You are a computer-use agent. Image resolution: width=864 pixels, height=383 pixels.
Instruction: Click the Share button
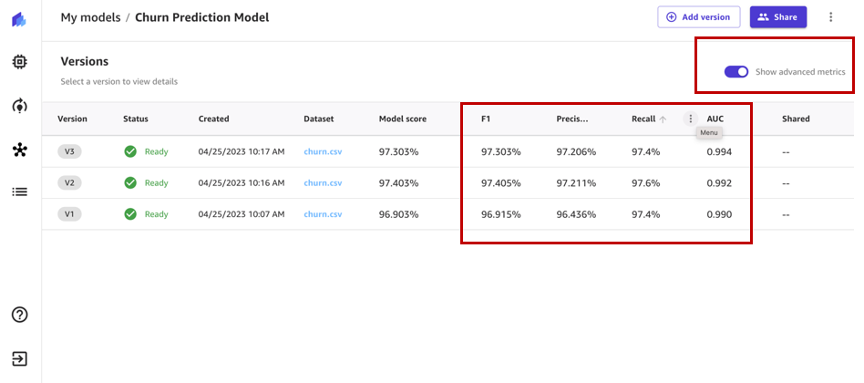coord(778,17)
